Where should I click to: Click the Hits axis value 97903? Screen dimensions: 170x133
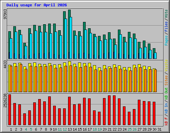(x=5, y=14)
